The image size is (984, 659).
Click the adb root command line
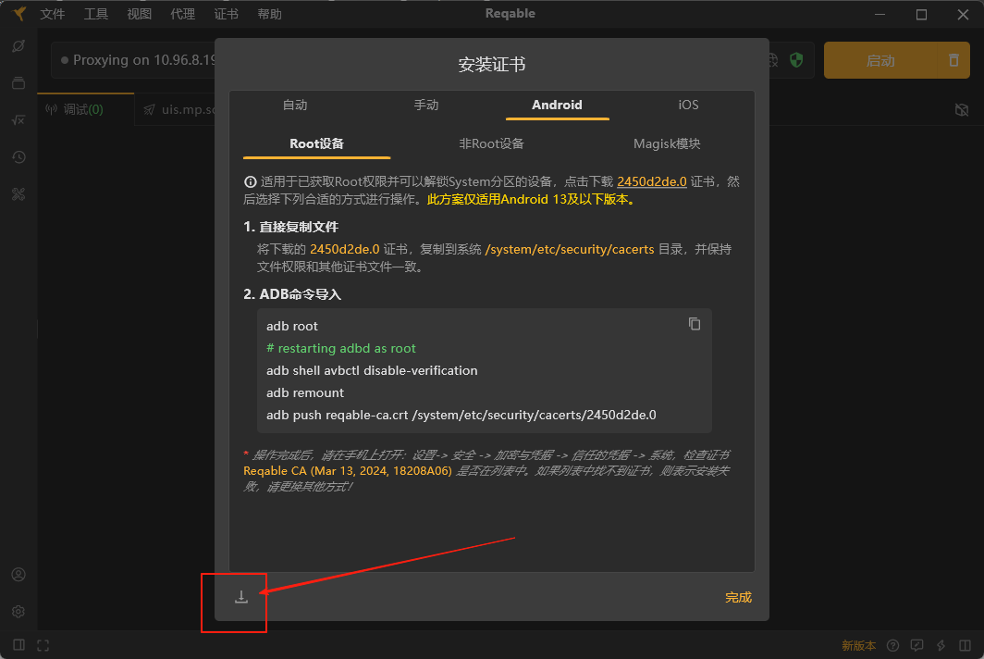point(292,326)
